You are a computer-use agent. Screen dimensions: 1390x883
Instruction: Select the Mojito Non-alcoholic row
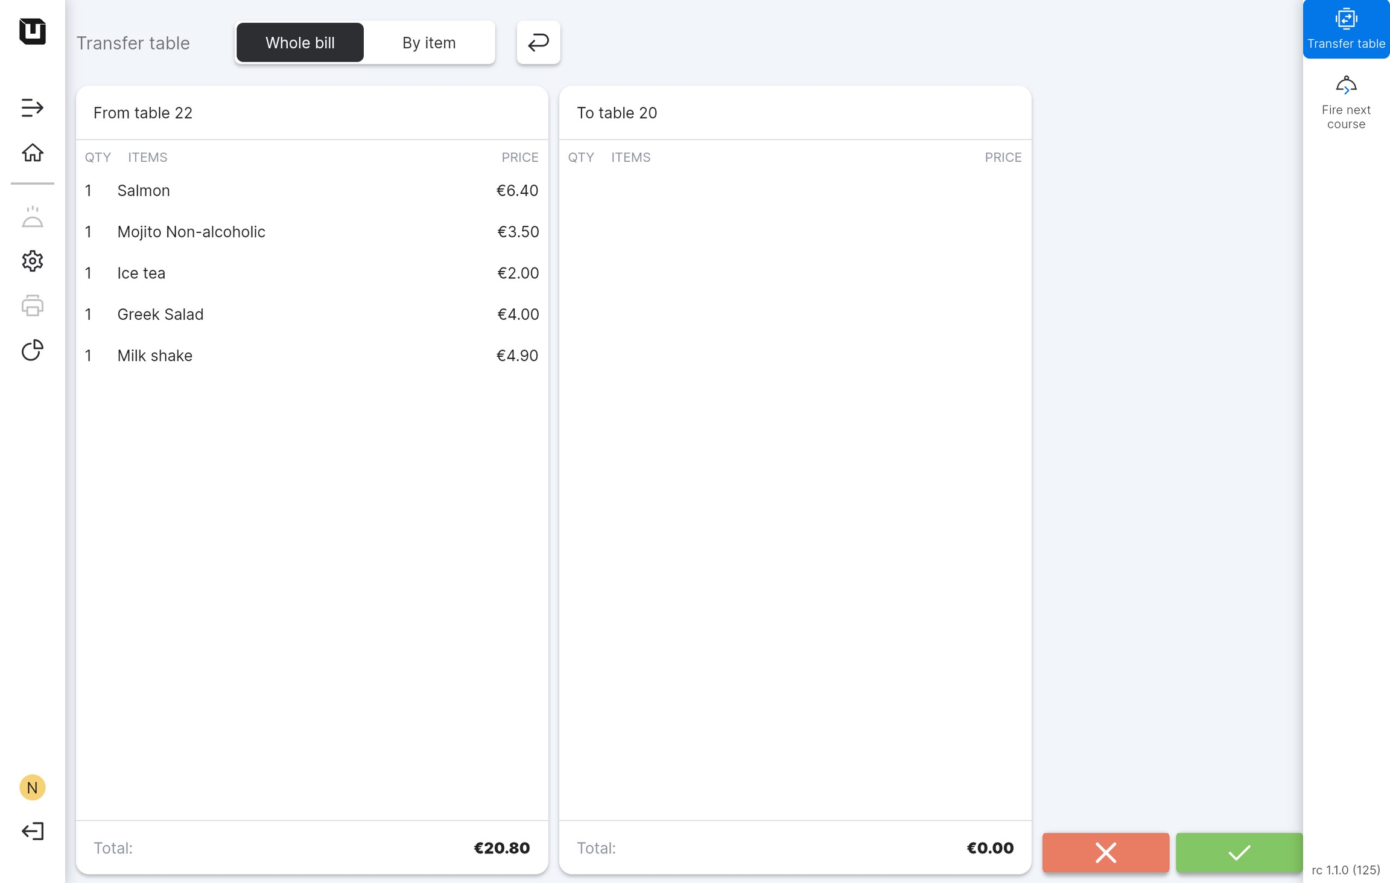click(x=312, y=232)
